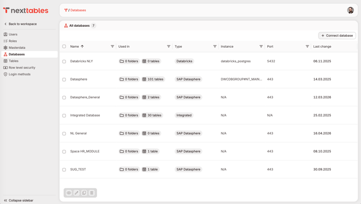
Task: Click the 0 folders badge for Integrated Database
Action: (x=129, y=115)
